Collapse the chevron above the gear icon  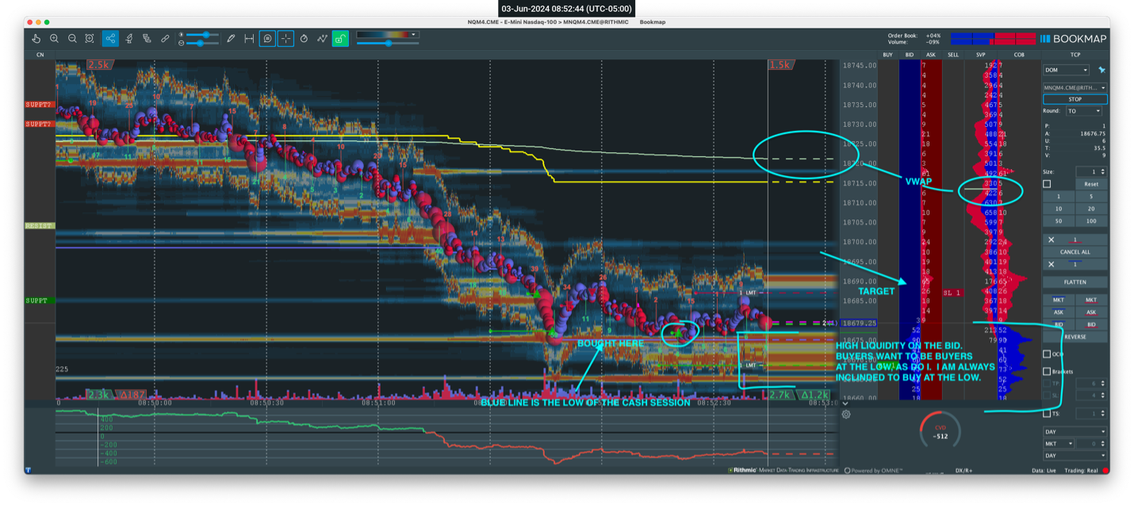[x=846, y=403]
